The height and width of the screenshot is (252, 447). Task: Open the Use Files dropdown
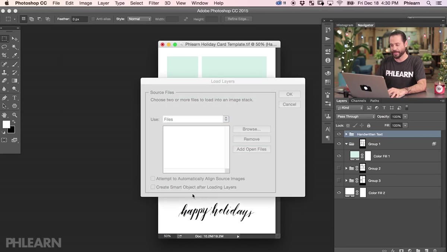196,119
